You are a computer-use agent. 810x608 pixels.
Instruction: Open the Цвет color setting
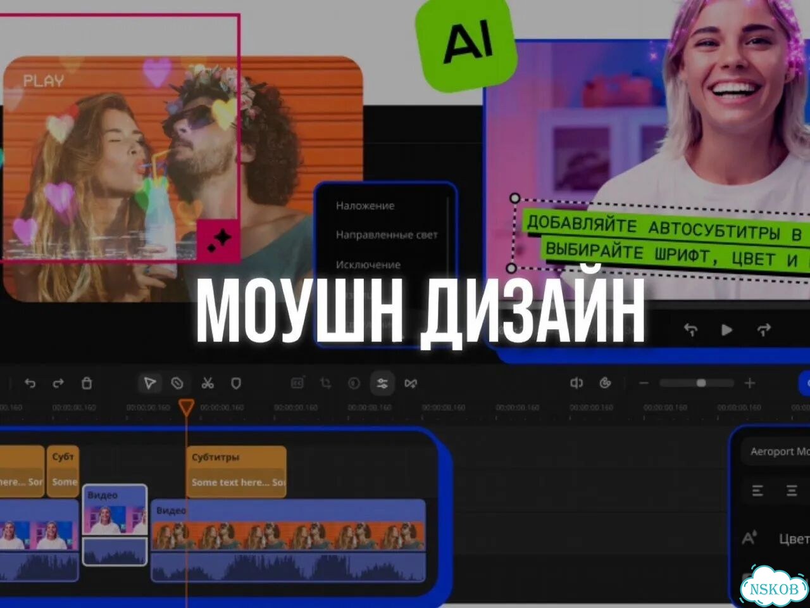point(794,539)
